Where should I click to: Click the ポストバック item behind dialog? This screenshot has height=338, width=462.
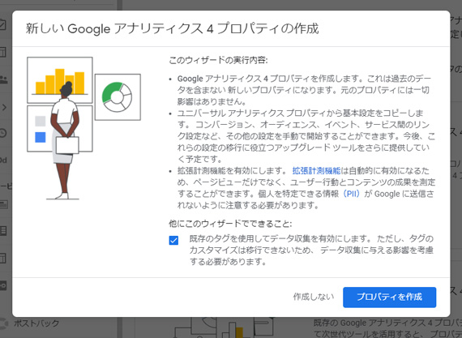coord(36,323)
